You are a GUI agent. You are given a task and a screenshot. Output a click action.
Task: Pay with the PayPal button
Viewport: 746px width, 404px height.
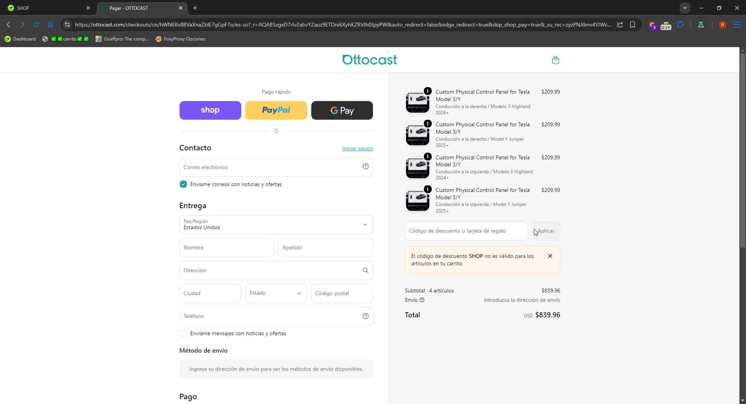[x=276, y=110]
